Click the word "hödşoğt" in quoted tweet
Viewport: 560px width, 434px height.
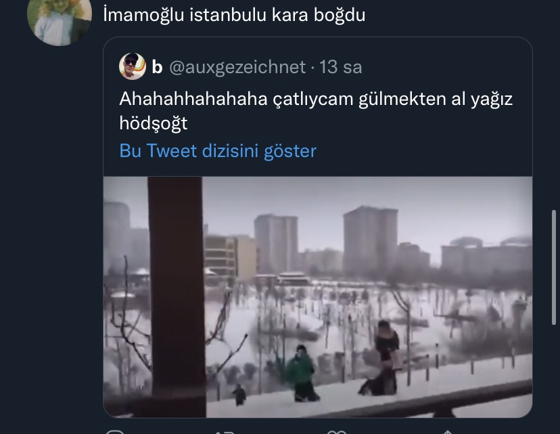[x=154, y=124]
